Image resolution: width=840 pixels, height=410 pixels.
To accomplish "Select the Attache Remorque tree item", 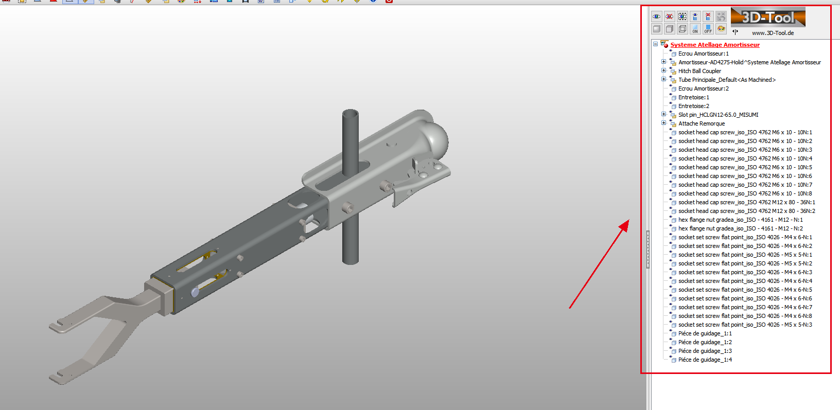I will [x=702, y=123].
